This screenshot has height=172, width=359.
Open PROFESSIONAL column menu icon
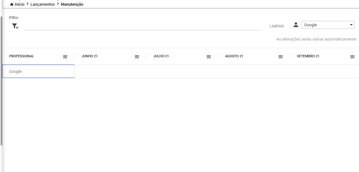[x=65, y=57]
